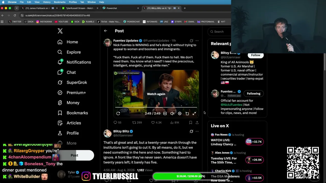Open video settings gear

point(180,114)
